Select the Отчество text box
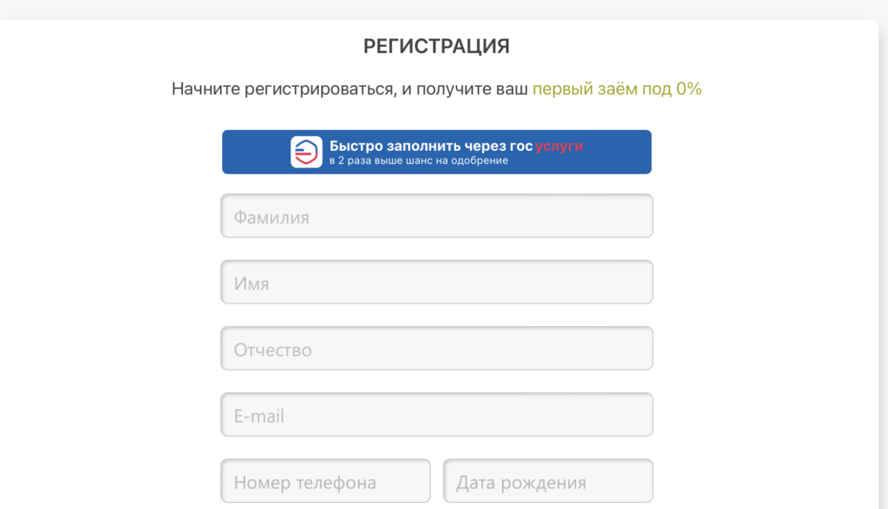Viewport: 888px width, 509px height. pyautogui.click(x=436, y=349)
